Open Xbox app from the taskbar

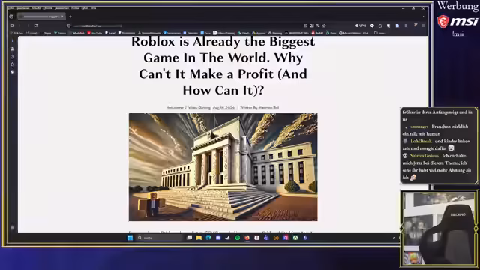(295, 238)
